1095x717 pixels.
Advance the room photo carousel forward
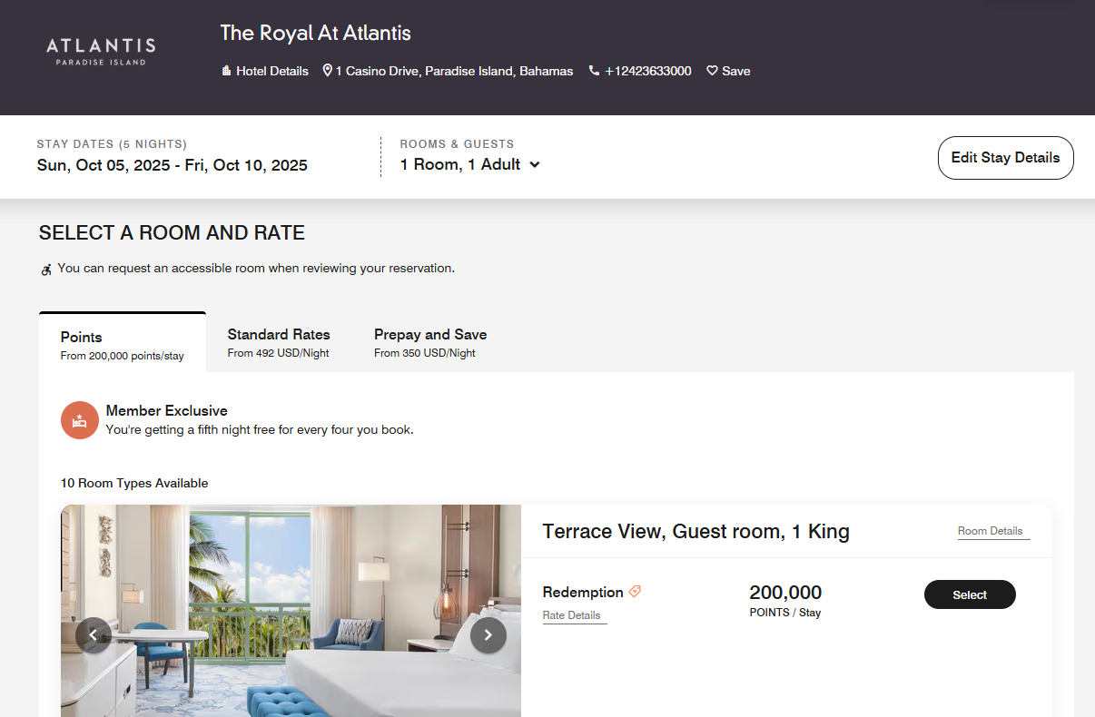488,635
